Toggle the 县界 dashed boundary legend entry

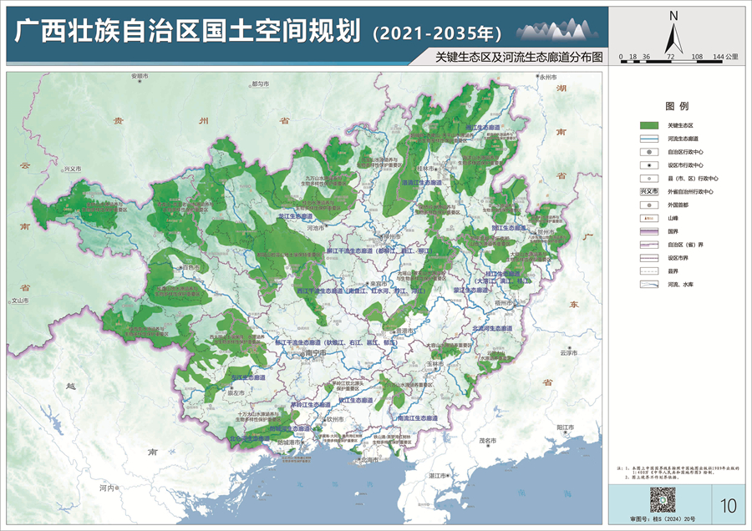[x=648, y=270]
